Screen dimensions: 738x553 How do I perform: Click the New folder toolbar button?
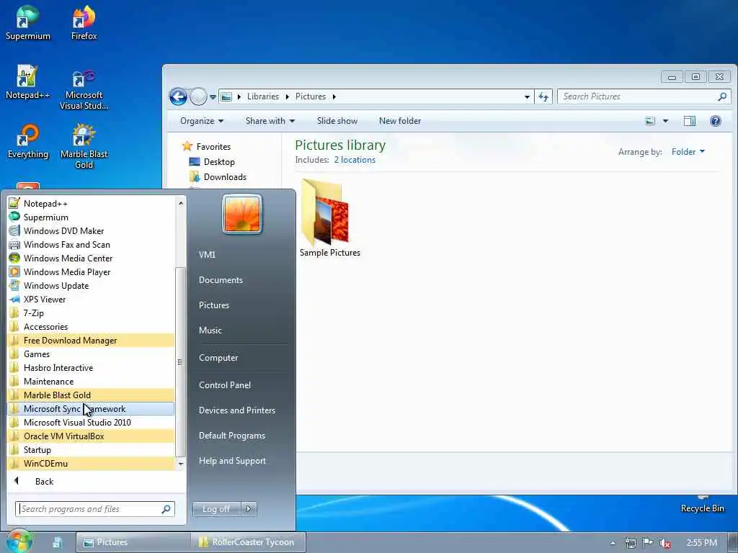pyautogui.click(x=399, y=121)
